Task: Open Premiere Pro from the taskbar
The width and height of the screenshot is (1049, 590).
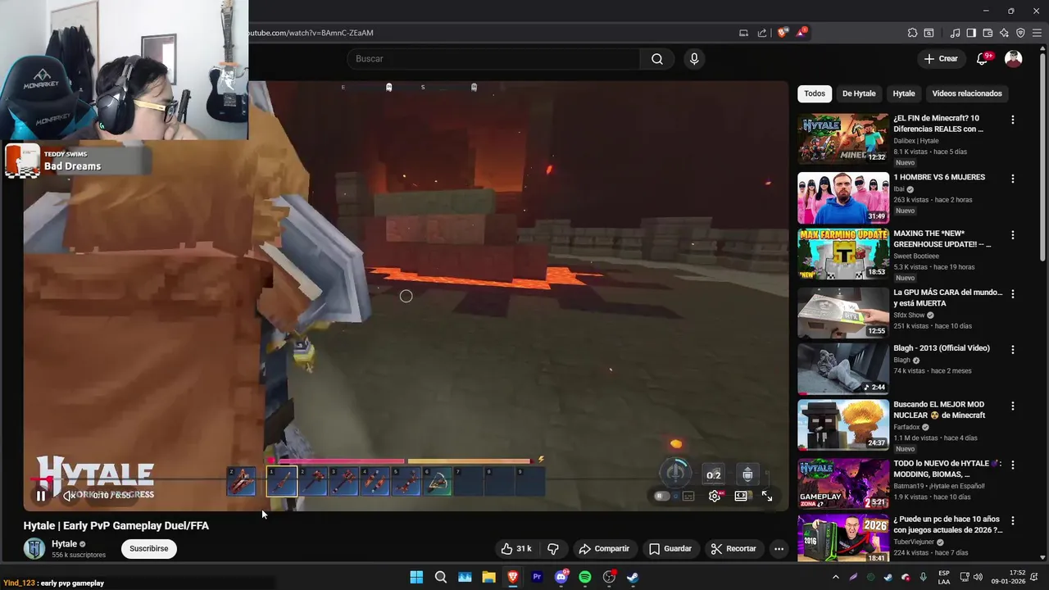Action: (x=537, y=577)
